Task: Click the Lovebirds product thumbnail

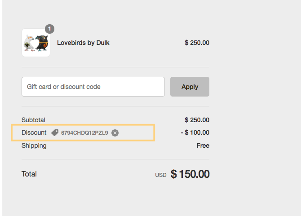Action: tap(36, 43)
